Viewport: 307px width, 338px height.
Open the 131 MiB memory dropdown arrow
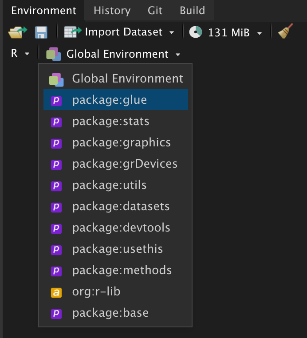[x=260, y=33]
